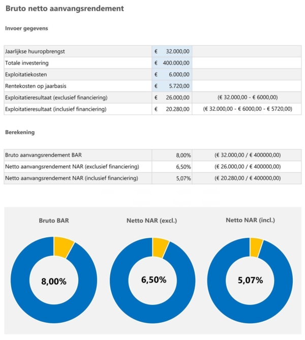This screenshot has height=340, width=305.
Task: Click the Berekening section heading
Action: click(x=19, y=132)
